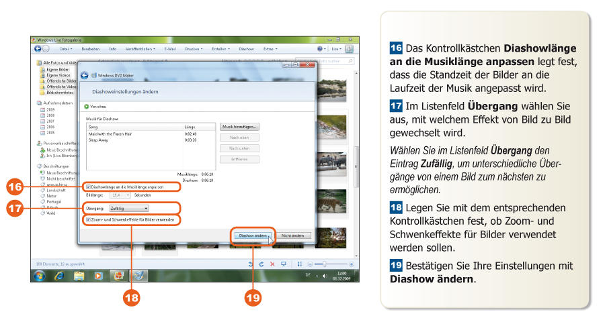Open the Extras menu
The image size is (605, 322).
click(x=270, y=49)
